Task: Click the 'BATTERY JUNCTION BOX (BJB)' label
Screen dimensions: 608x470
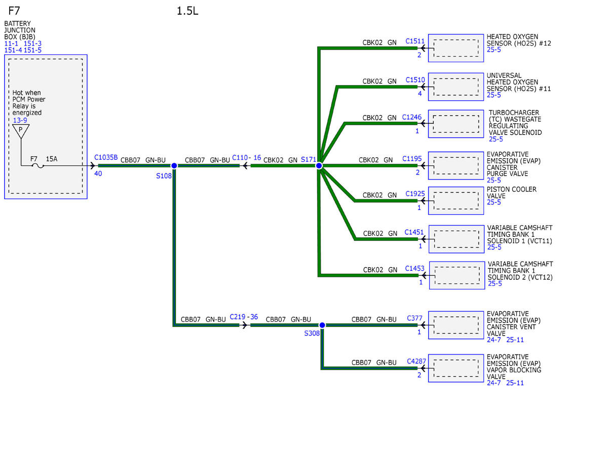Action: 20,30
